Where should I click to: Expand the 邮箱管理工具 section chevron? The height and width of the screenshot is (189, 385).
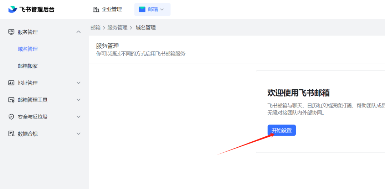(79, 100)
